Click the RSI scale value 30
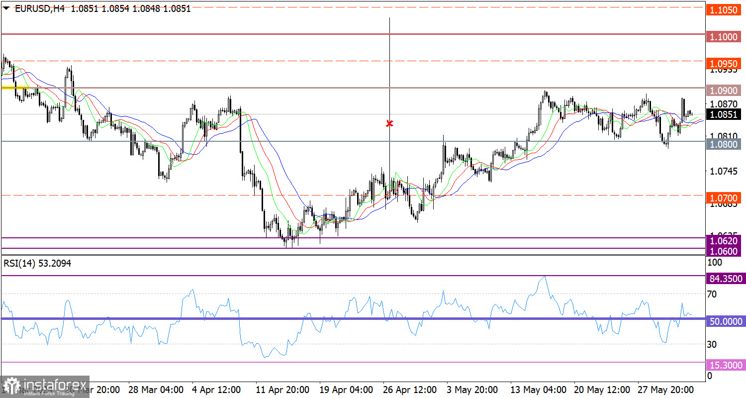The width and height of the screenshot is (746, 398). coord(712,344)
